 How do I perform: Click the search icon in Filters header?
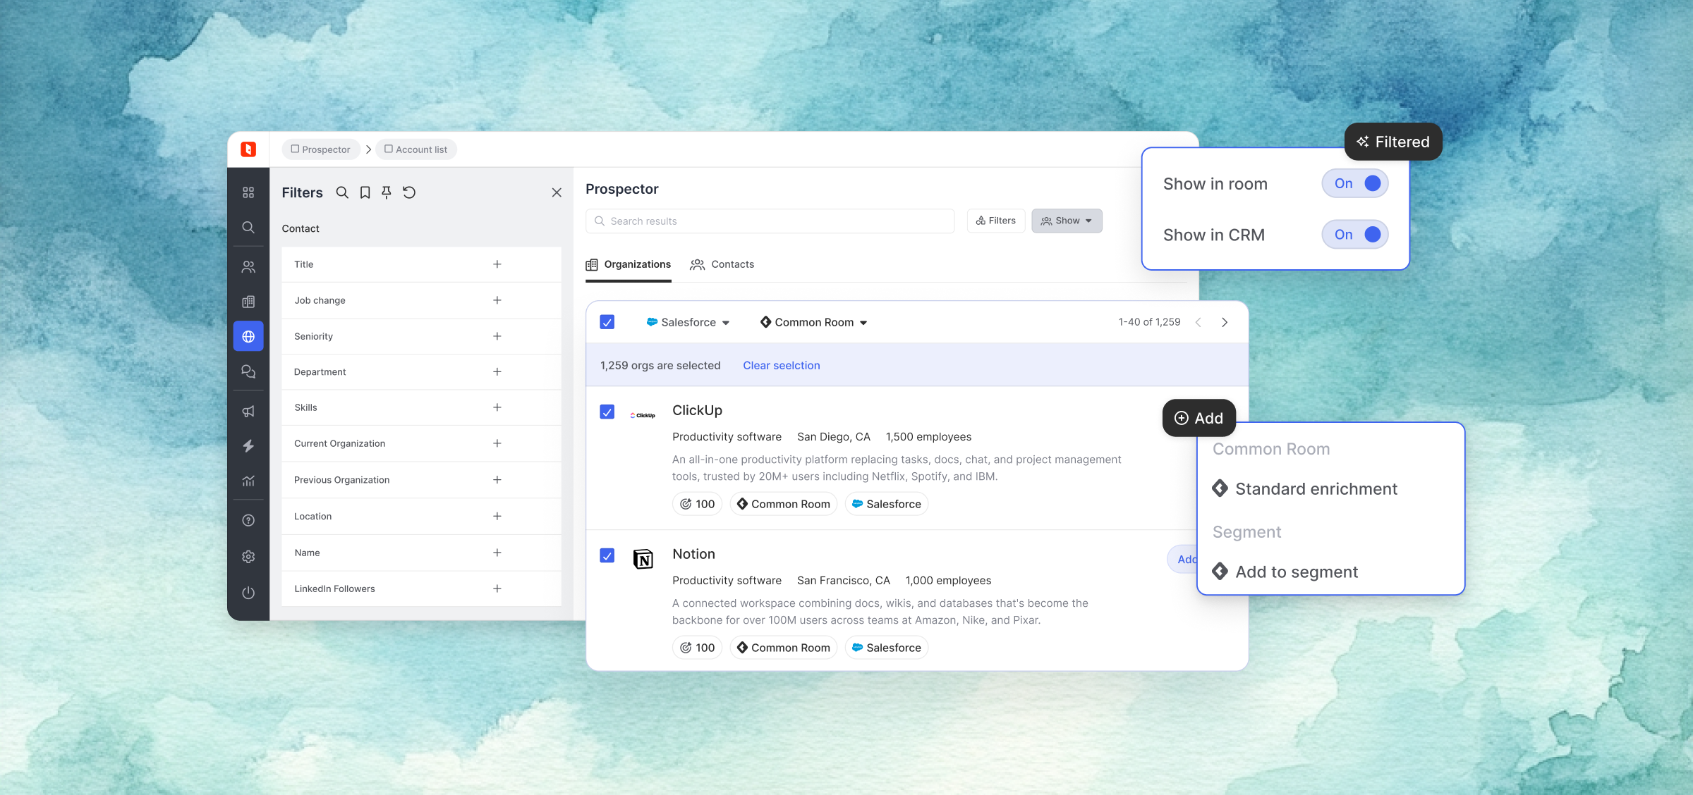[342, 192]
